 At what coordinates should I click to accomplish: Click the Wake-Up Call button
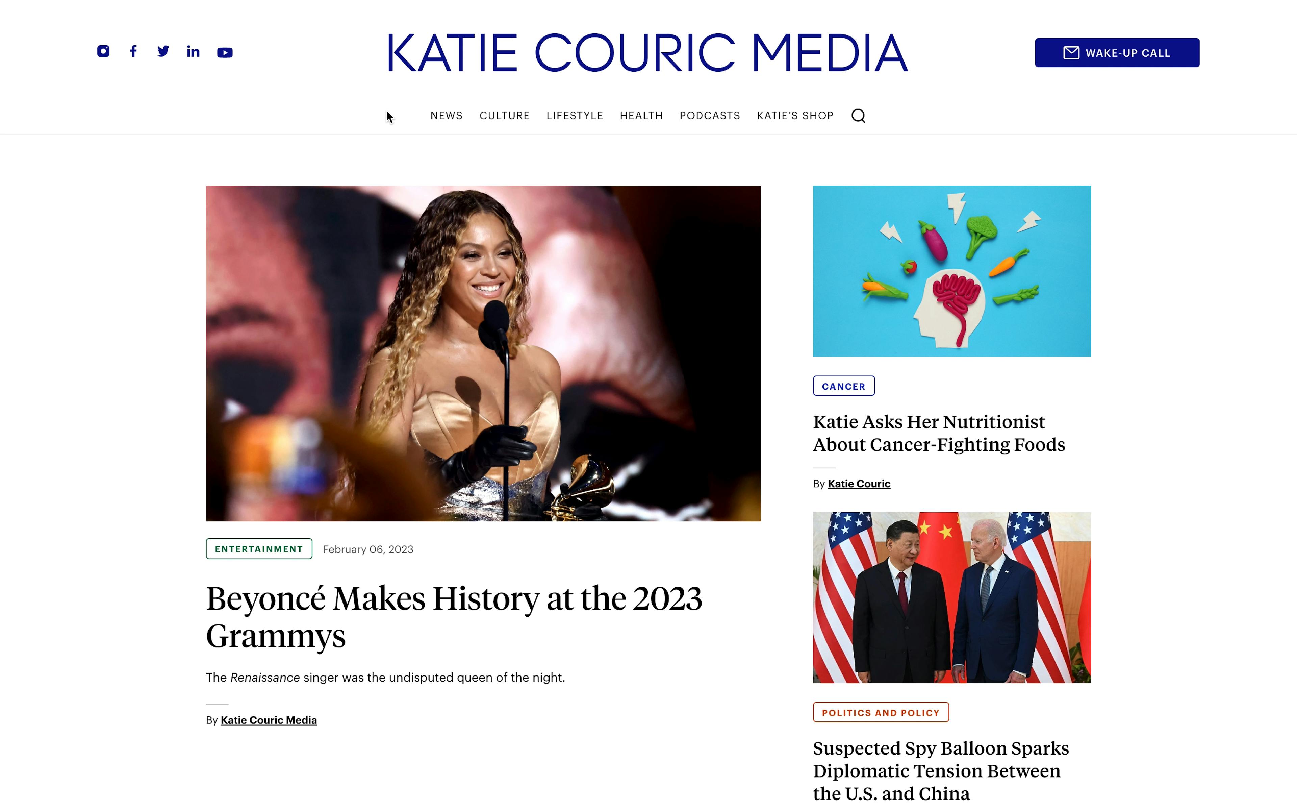tap(1116, 53)
